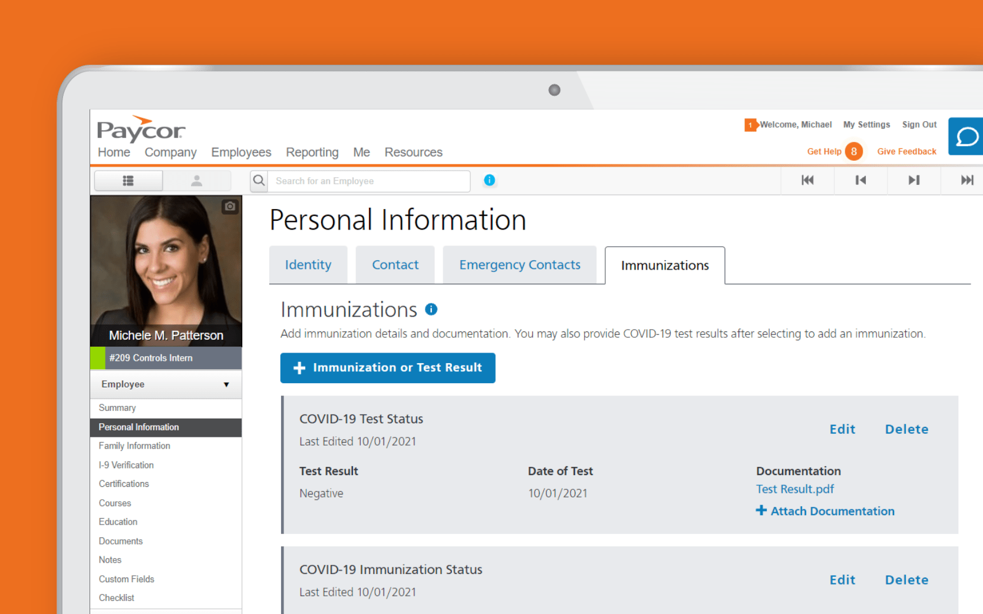The width and height of the screenshot is (983, 614).
Task: Open Family Information in the sidebar
Action: point(166,446)
